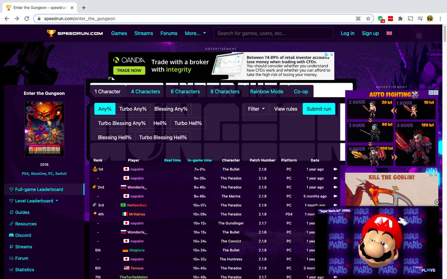Open Games in the top navigation
The width and height of the screenshot is (447, 279).
click(x=119, y=33)
